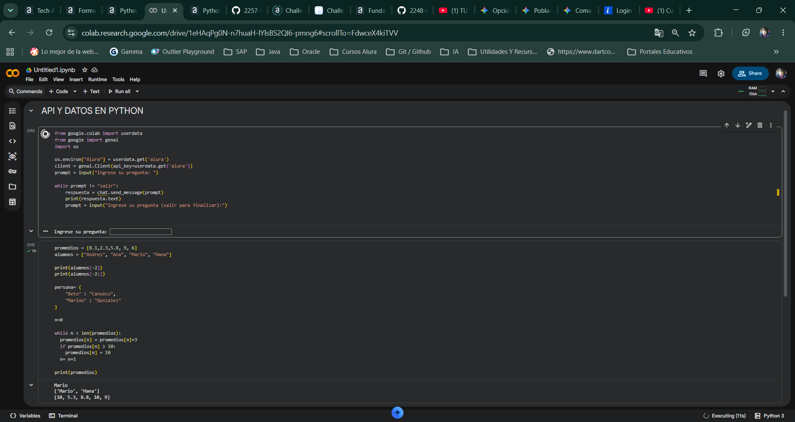
Task: Expand the RAM Disk resources dropdown
Action: [773, 91]
